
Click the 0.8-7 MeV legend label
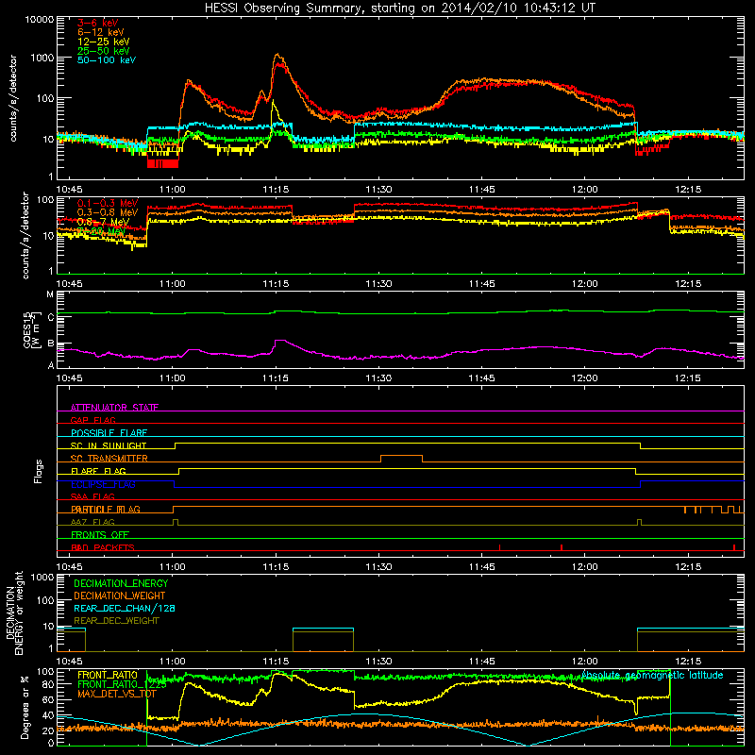tap(103, 222)
